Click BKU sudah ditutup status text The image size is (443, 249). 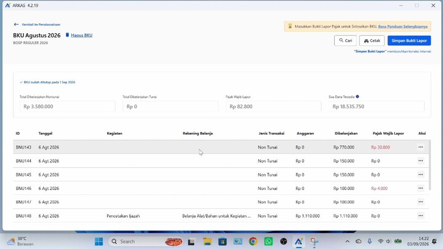(49, 82)
